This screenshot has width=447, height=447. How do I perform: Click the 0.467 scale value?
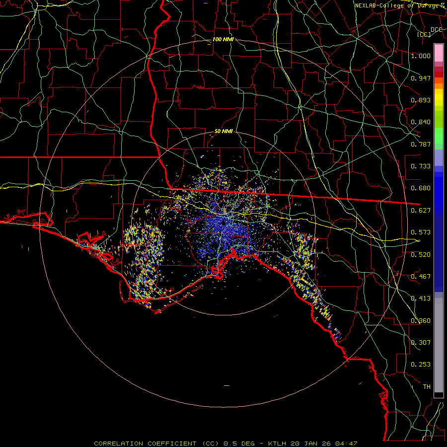tap(421, 276)
